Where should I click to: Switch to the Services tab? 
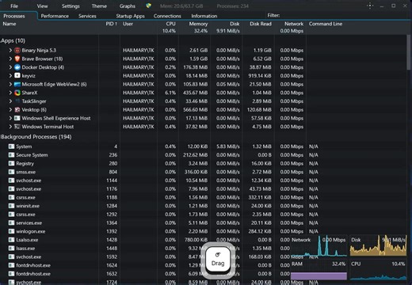click(x=87, y=16)
